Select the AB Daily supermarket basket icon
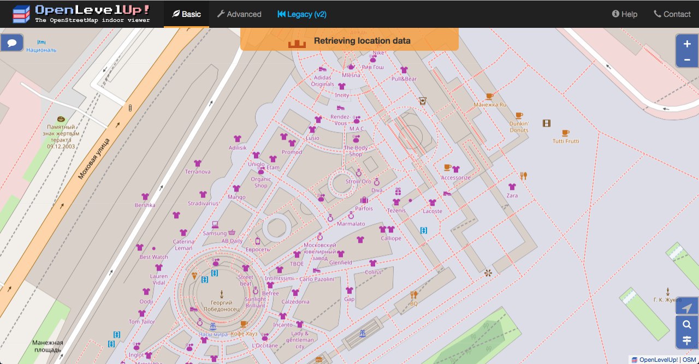Image resolution: width=699 pixels, height=364 pixels. 232,232
